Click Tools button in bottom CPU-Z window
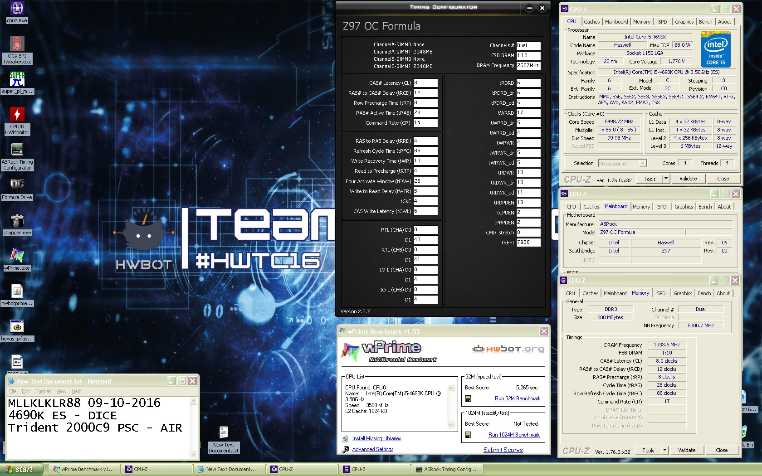762x476 pixels. (x=648, y=450)
